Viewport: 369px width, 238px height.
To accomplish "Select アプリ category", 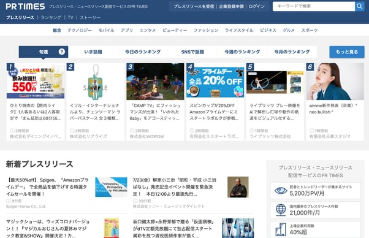I will [x=127, y=30].
